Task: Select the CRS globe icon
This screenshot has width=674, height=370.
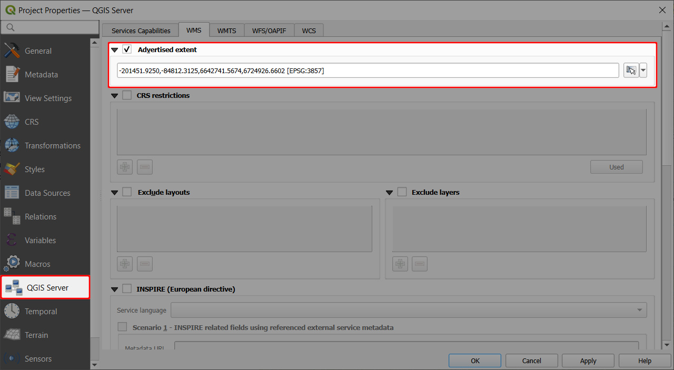Action: point(12,122)
